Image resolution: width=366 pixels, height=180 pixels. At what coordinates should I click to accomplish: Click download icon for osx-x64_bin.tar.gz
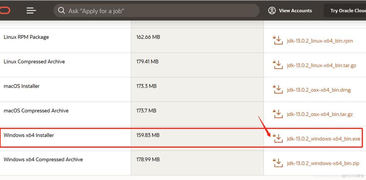point(278,114)
